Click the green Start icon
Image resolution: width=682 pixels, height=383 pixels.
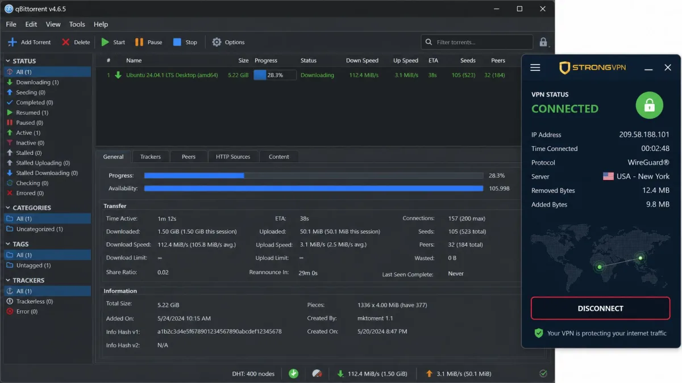tap(105, 42)
